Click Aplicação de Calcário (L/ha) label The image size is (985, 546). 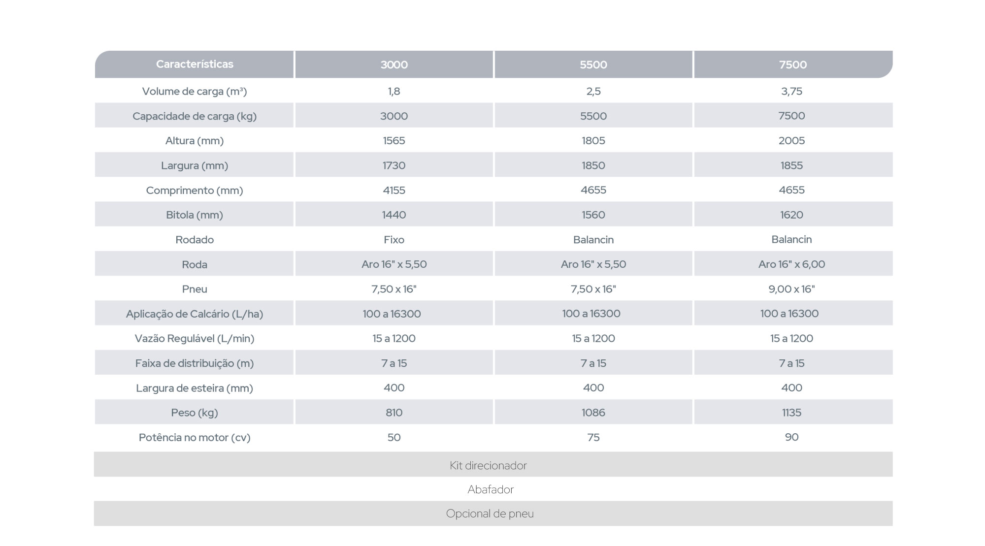[195, 314]
